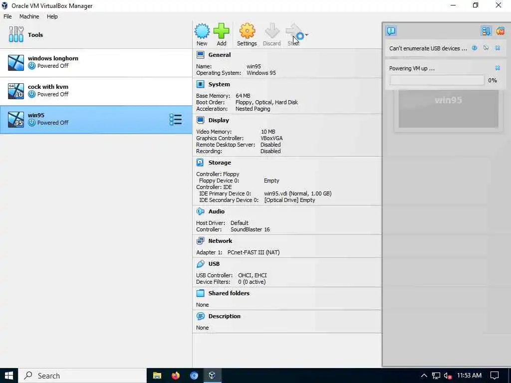
Task: Click the Start arrow icon
Action: pyautogui.click(x=293, y=31)
